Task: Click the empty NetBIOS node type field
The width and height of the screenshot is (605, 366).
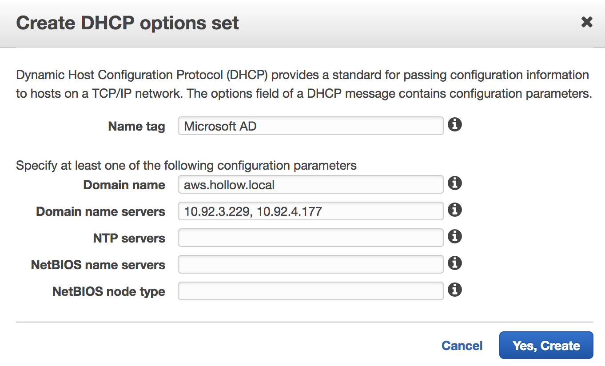Action: (310, 291)
